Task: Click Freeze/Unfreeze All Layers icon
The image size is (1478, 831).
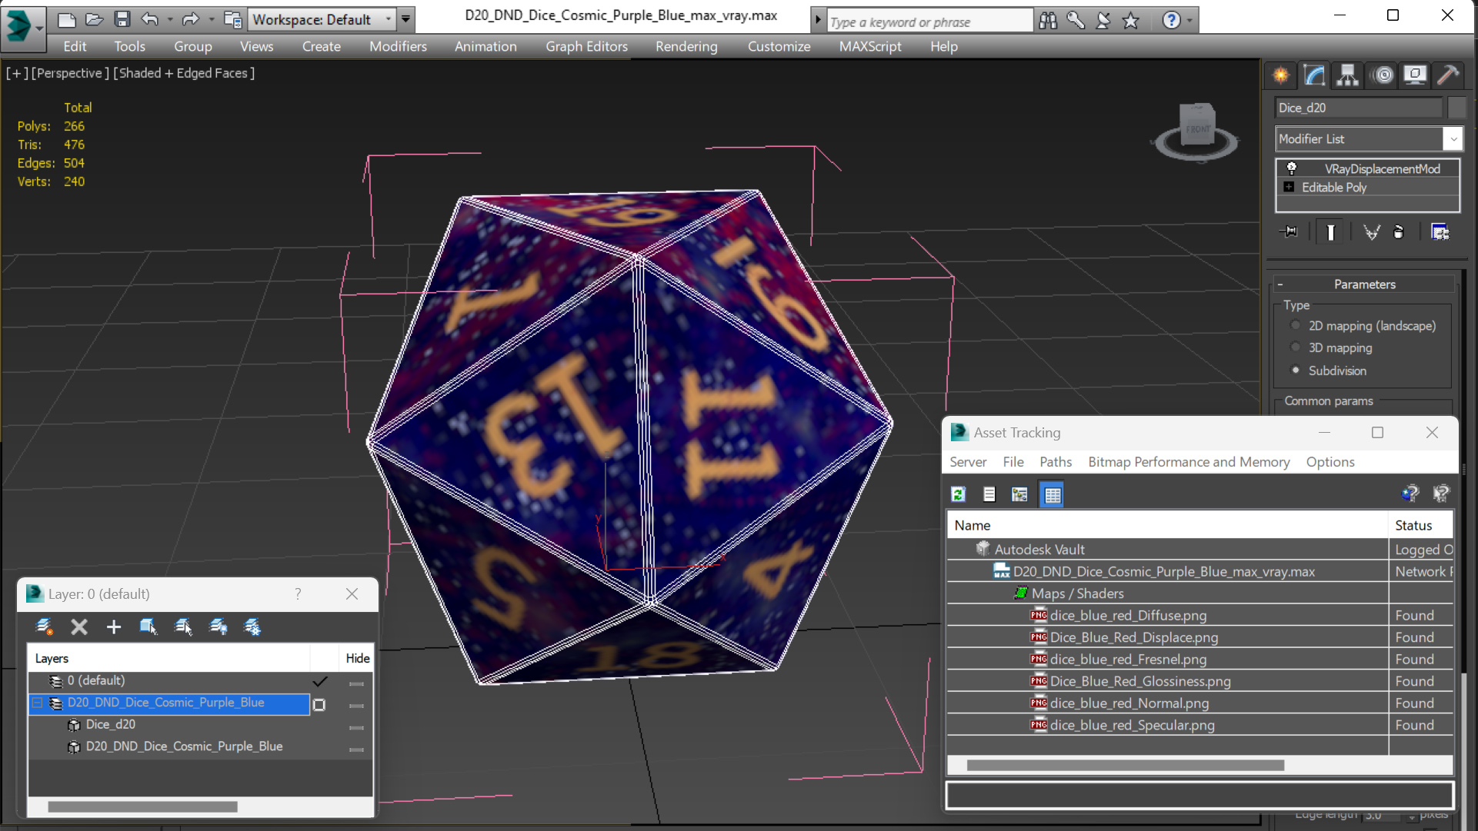Action: click(252, 627)
